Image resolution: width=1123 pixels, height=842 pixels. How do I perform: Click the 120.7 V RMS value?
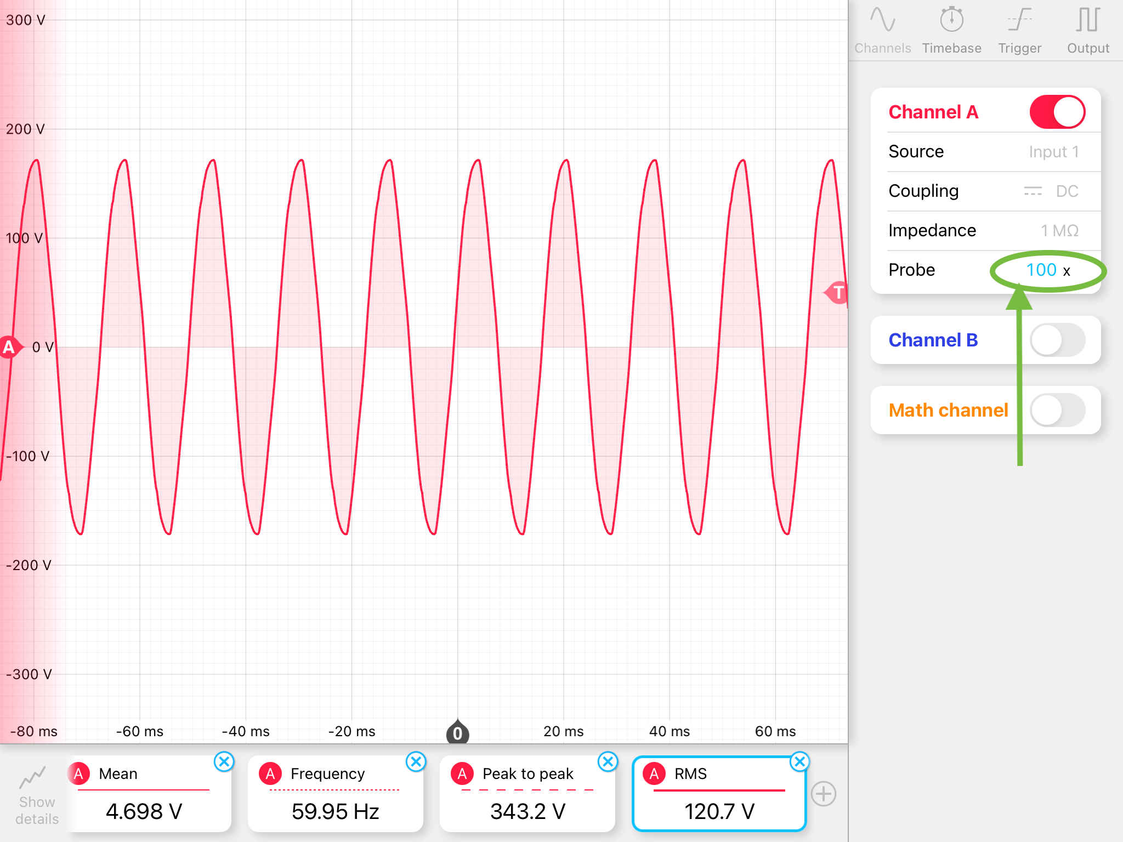pos(719,811)
